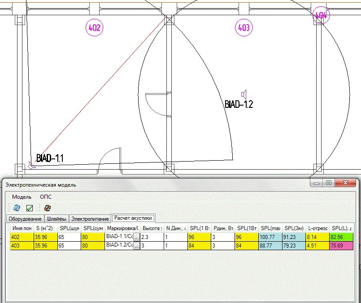
Task: Click noise SPL field 65 in row 403
Action: tap(69, 246)
